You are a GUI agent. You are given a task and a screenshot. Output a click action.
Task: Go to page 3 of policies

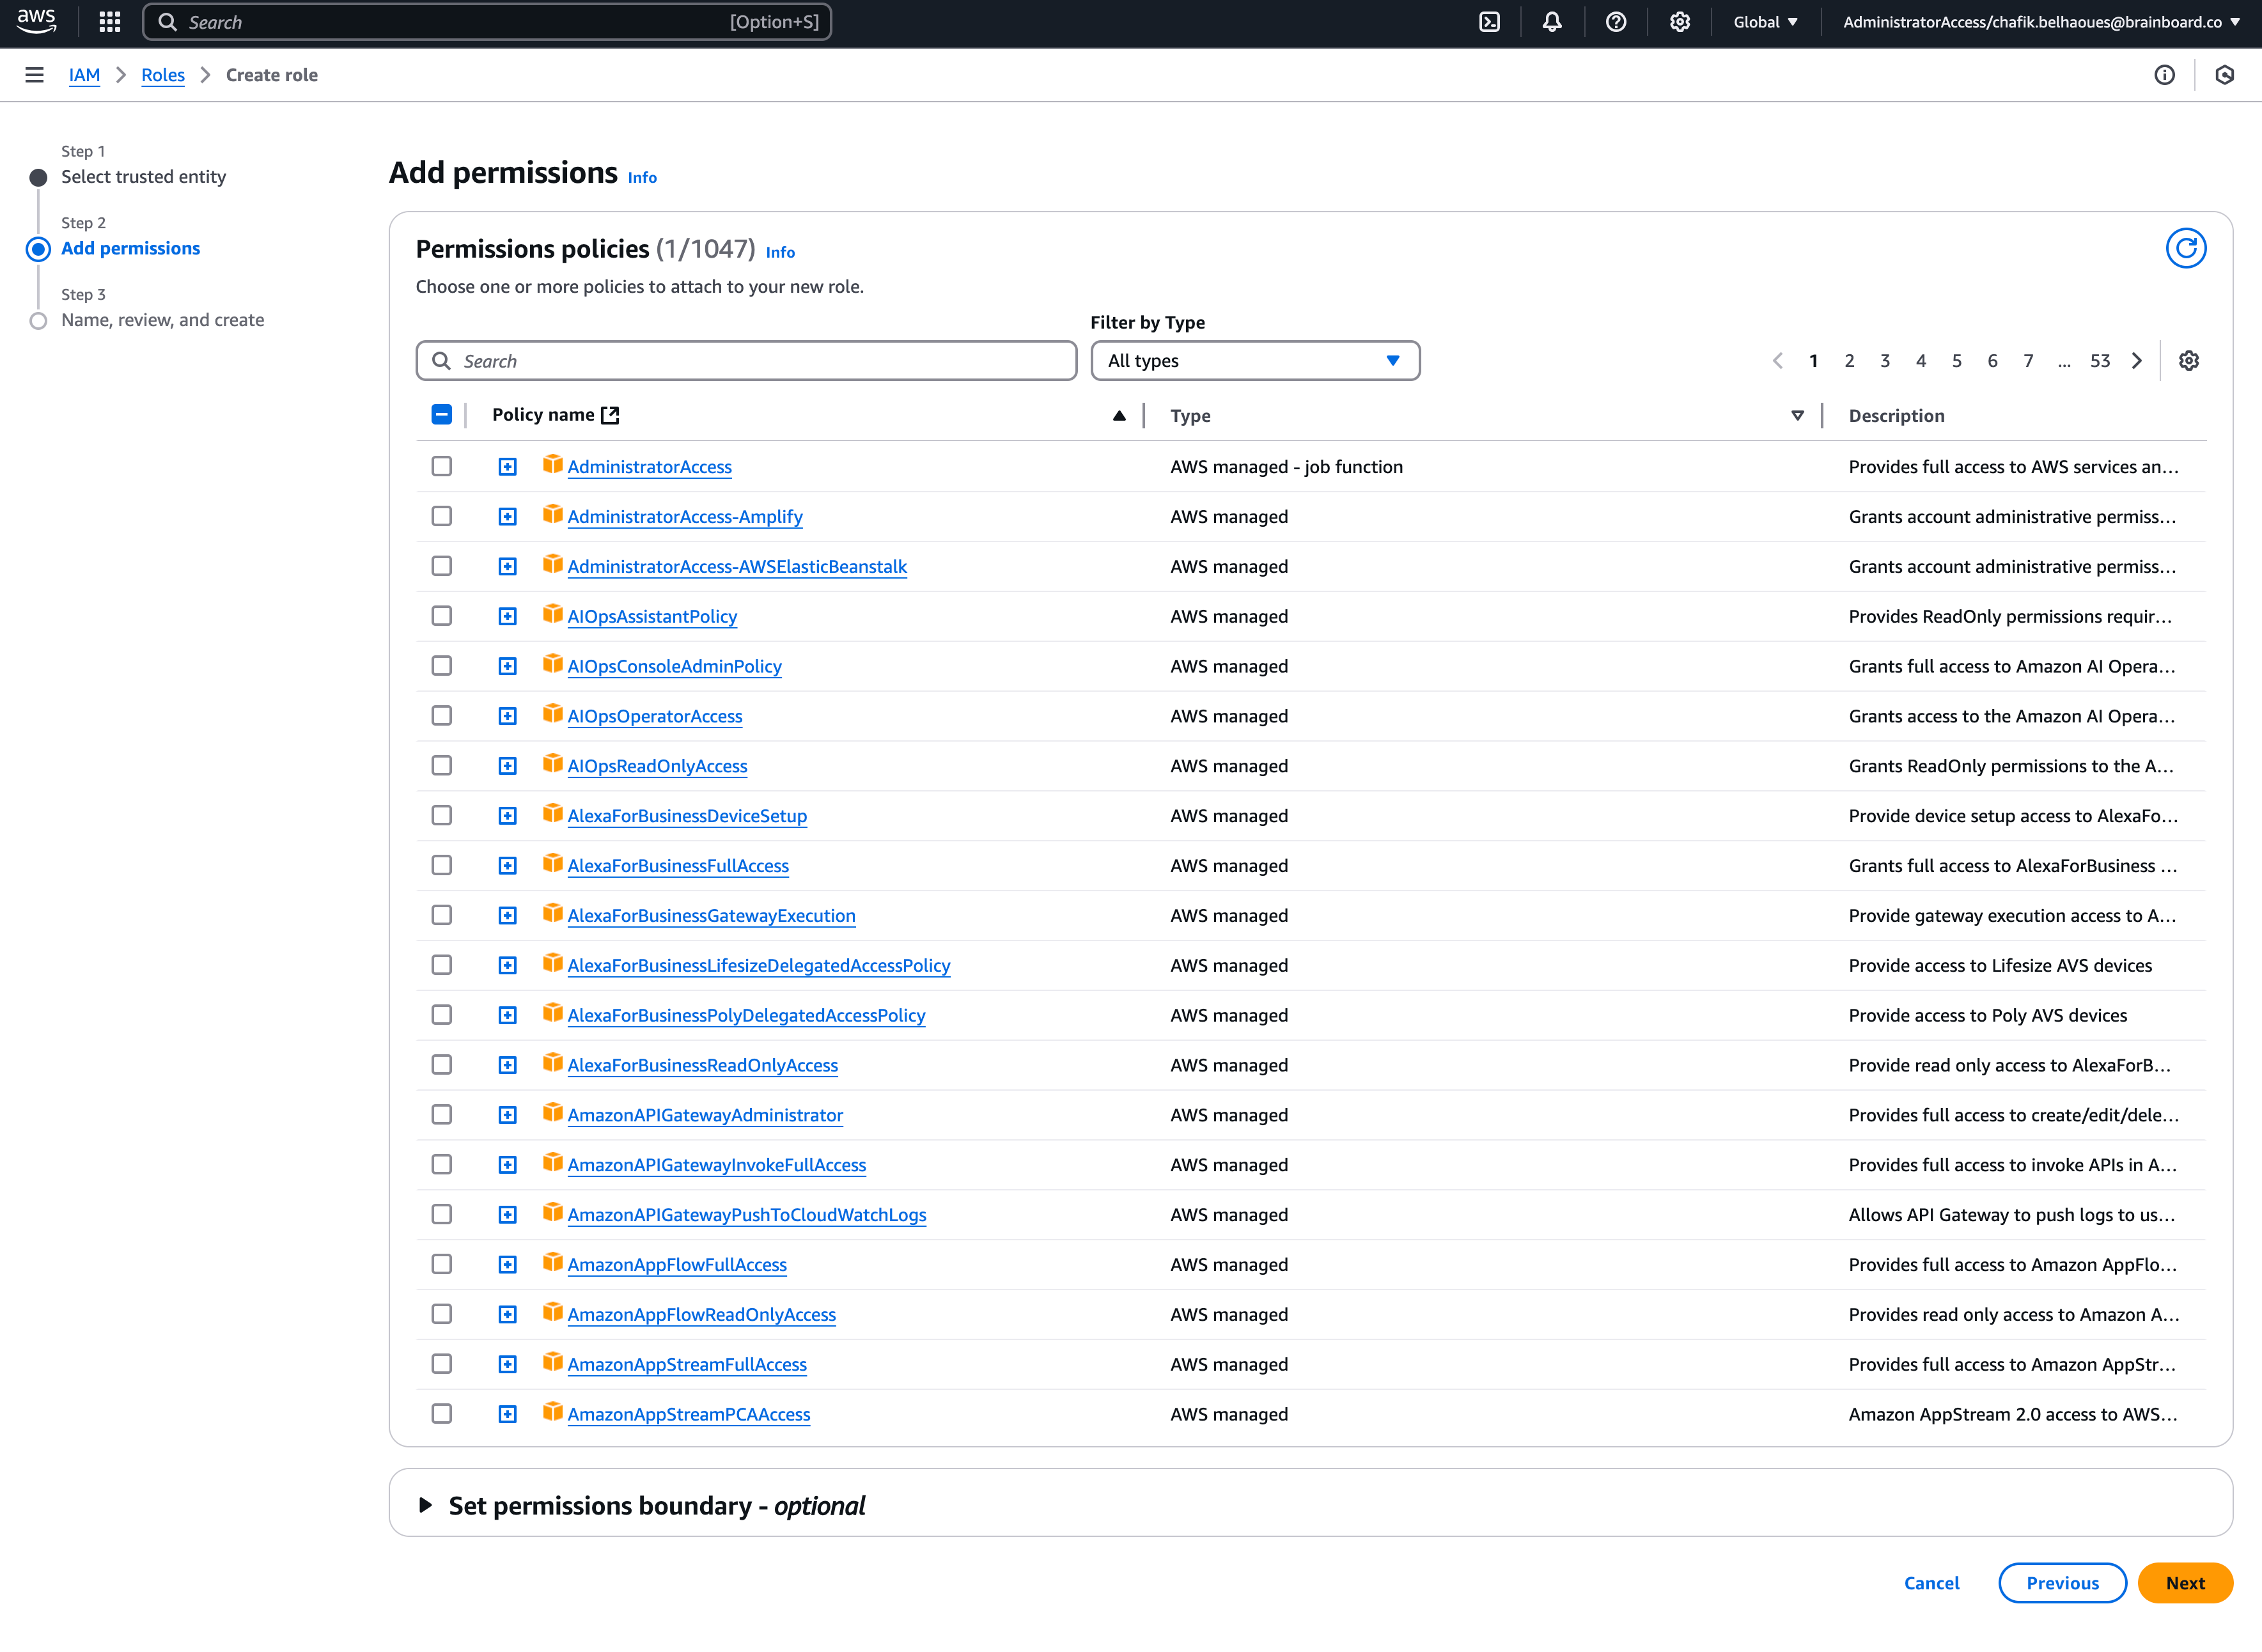click(x=1885, y=361)
